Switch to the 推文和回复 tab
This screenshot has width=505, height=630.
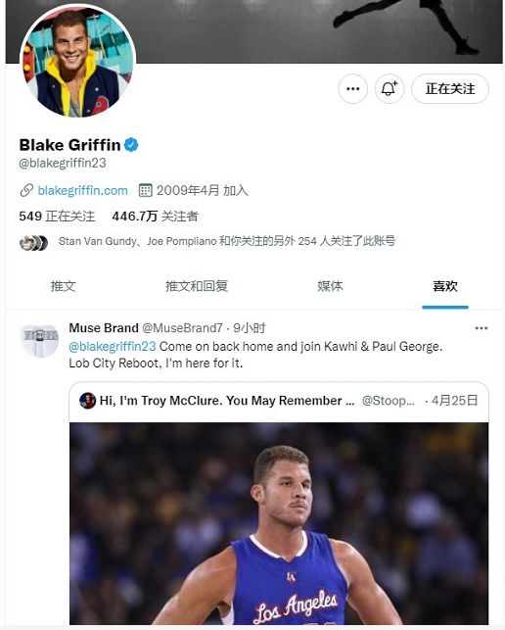click(197, 286)
